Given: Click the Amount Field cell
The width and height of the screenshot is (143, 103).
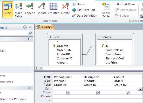Looking at the screenshot, I should (128, 77).
